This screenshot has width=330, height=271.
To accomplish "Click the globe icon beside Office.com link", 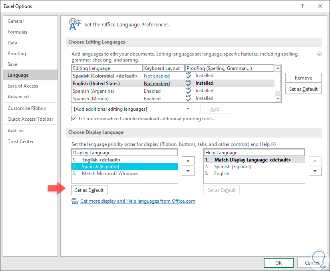I will (74, 201).
